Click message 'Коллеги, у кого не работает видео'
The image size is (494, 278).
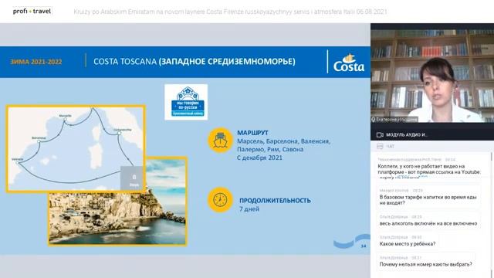pos(429,169)
